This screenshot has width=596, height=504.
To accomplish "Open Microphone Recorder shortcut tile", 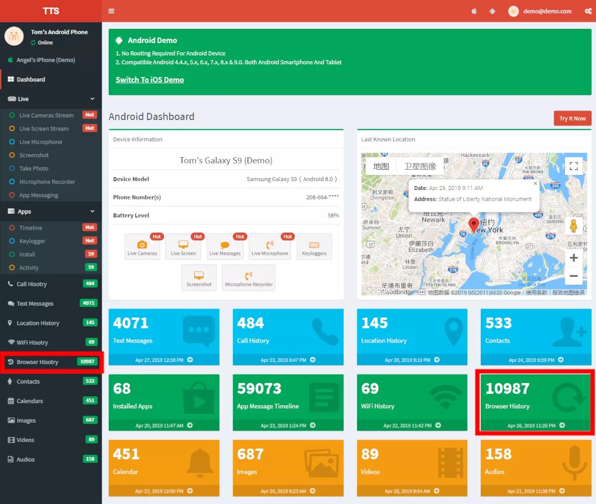I will (249, 278).
